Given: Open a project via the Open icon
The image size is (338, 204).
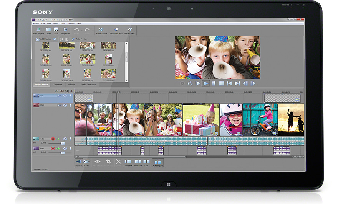Looking at the screenshot, I should (x=48, y=31).
